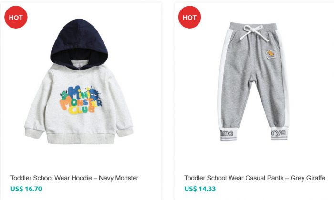
Task: Click the orange 'MONSTER' lettering on hoodie
Action: click(x=79, y=103)
